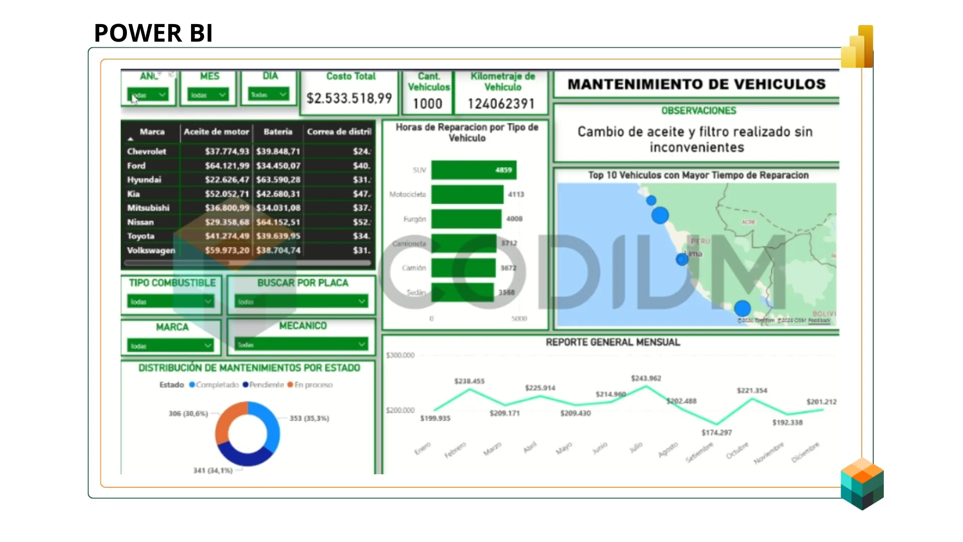Click the Kilometraje value 124062391
Viewport: 963px width, 542px height.
tap(501, 104)
